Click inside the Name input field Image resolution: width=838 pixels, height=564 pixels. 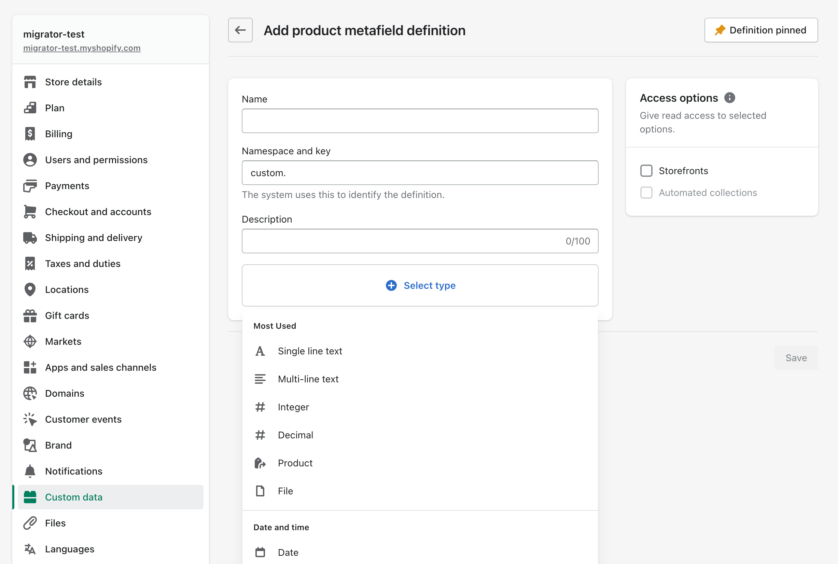coord(420,121)
